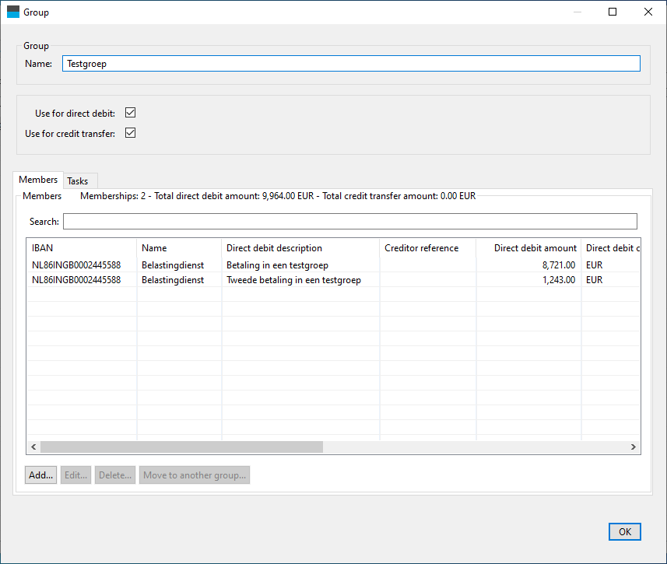The height and width of the screenshot is (564, 667).
Task: Select the Members tab
Action: (38, 180)
